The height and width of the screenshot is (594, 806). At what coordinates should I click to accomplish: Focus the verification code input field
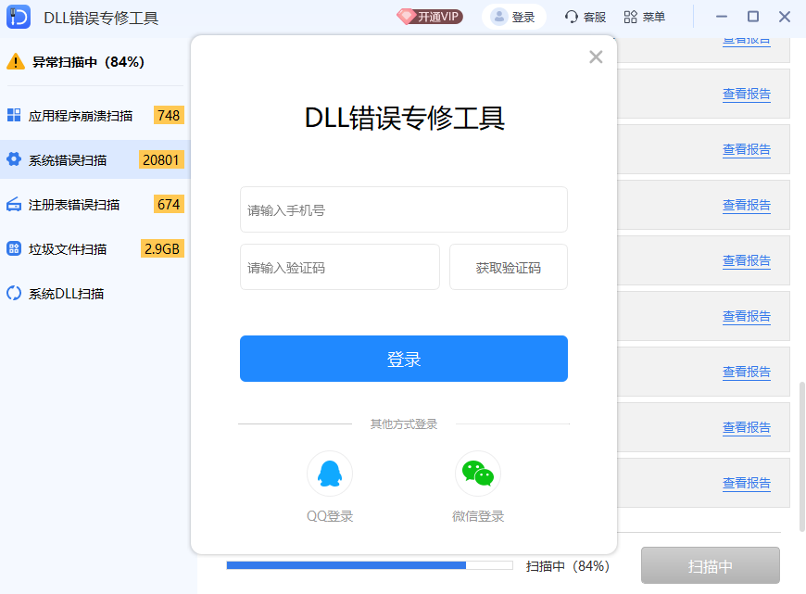click(x=340, y=268)
